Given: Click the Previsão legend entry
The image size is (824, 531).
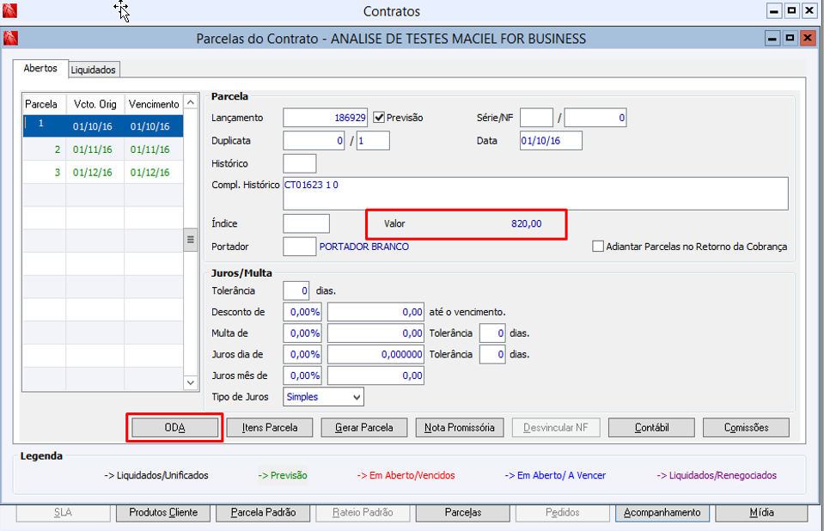Looking at the screenshot, I should 283,475.
